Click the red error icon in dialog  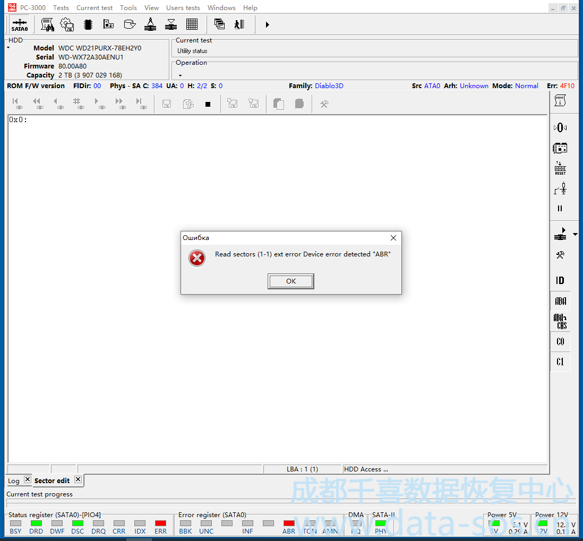[x=197, y=258]
